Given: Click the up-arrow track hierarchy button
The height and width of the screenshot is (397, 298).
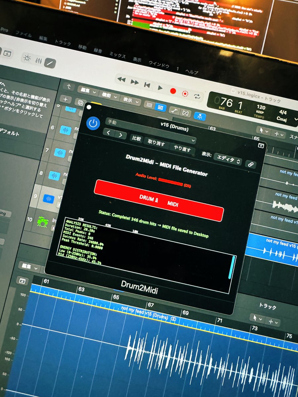Looking at the screenshot, I should tap(69, 87).
